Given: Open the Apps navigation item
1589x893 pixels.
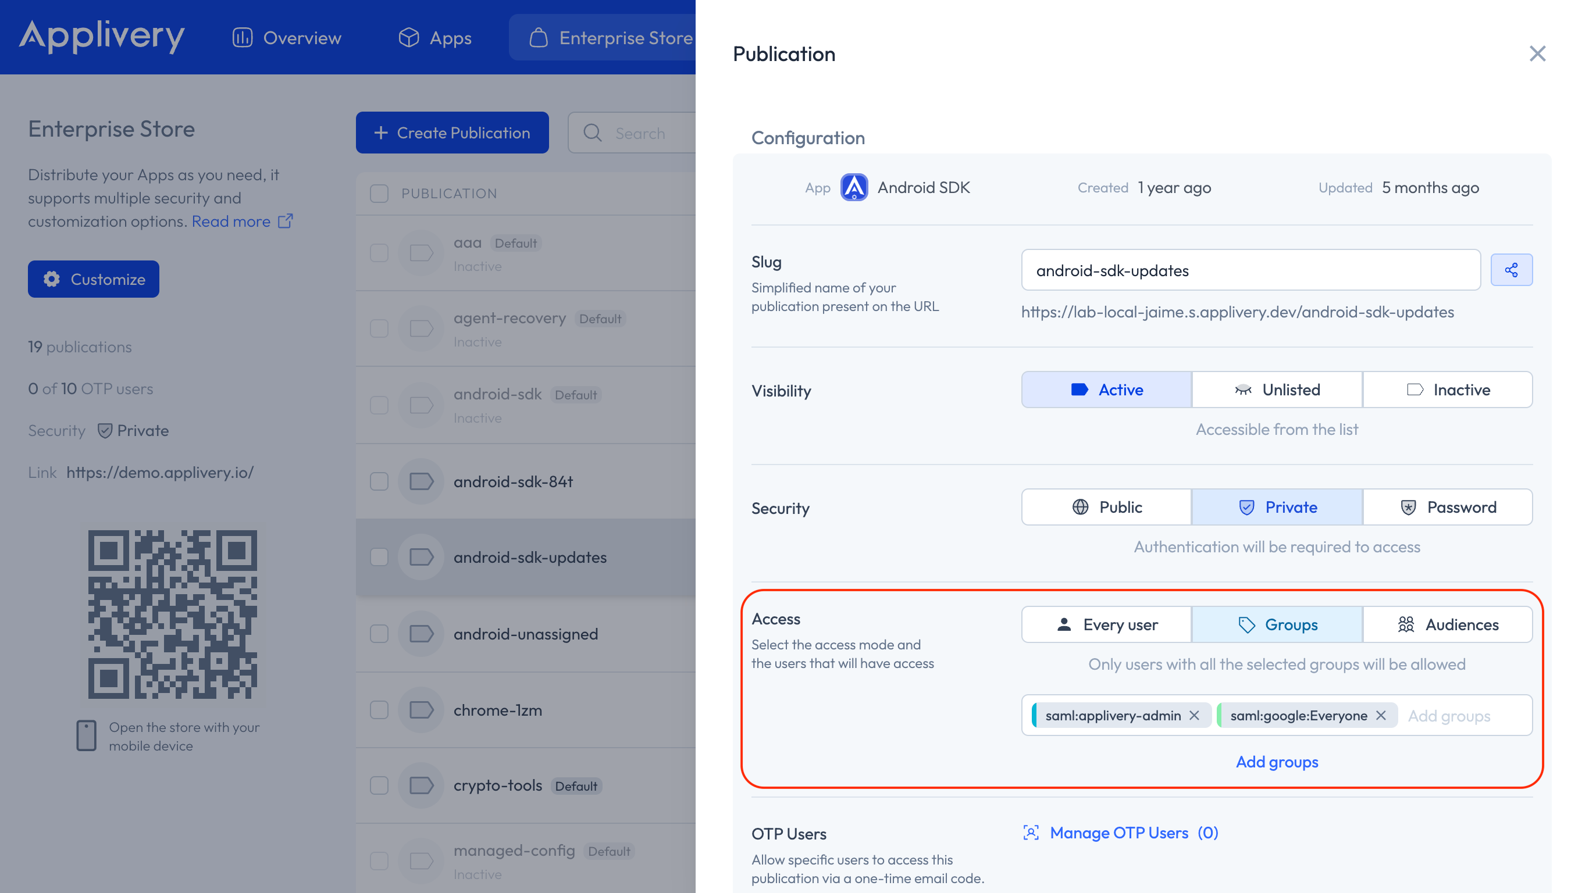Looking at the screenshot, I should click(434, 37).
